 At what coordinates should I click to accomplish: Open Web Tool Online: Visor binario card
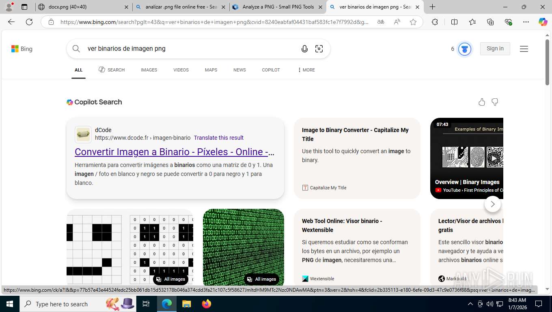point(357,247)
